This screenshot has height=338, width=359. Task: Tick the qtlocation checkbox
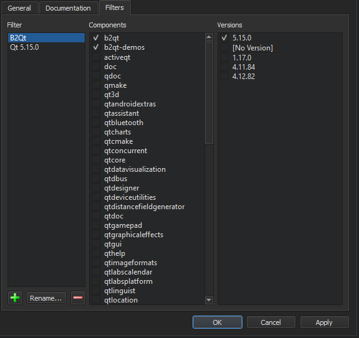[96, 300]
